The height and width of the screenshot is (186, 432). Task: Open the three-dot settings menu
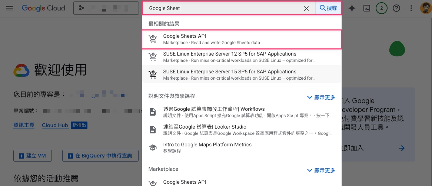(x=411, y=8)
